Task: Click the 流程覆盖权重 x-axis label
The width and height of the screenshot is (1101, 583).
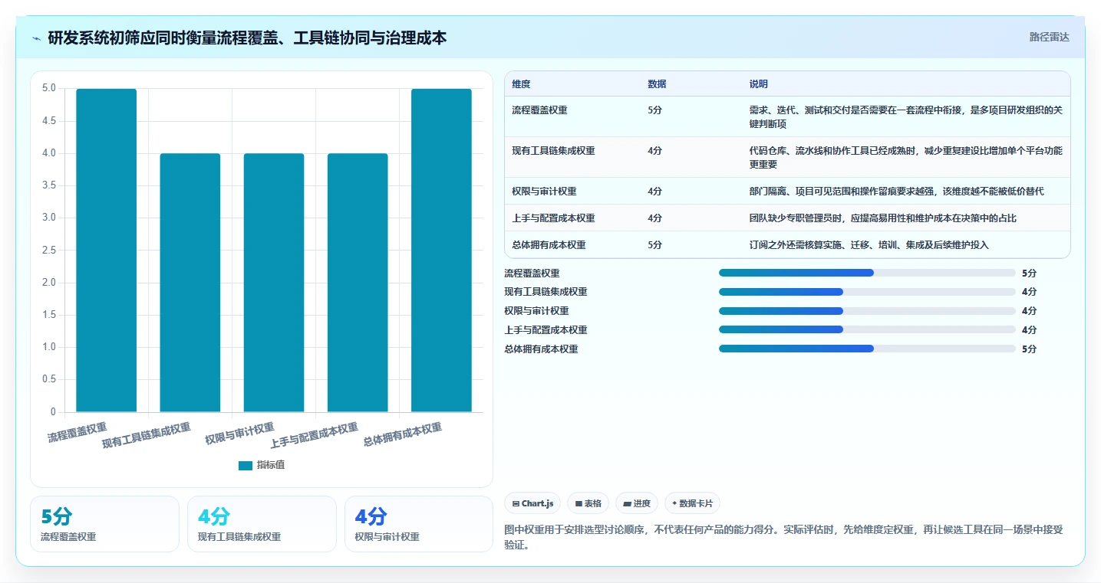Action: (x=77, y=432)
